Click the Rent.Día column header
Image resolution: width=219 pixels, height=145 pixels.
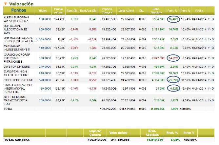click(x=72, y=10)
